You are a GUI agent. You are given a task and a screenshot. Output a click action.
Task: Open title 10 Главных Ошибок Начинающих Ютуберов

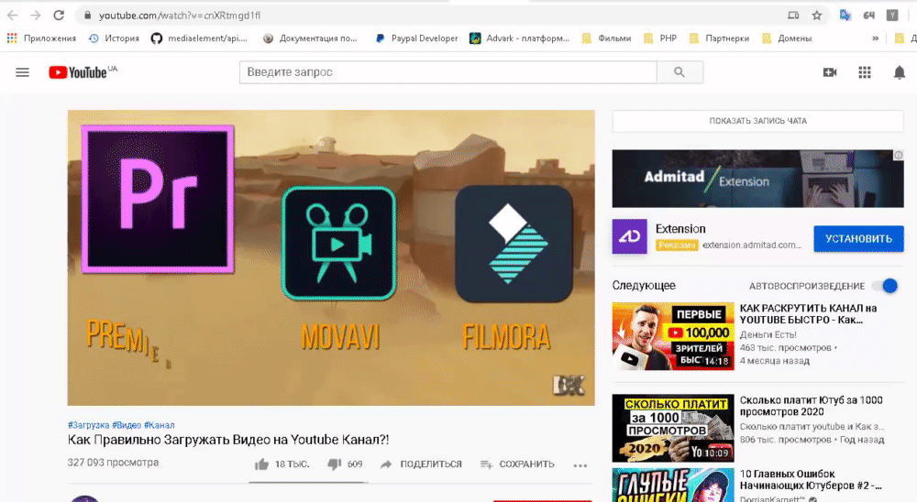(x=811, y=479)
